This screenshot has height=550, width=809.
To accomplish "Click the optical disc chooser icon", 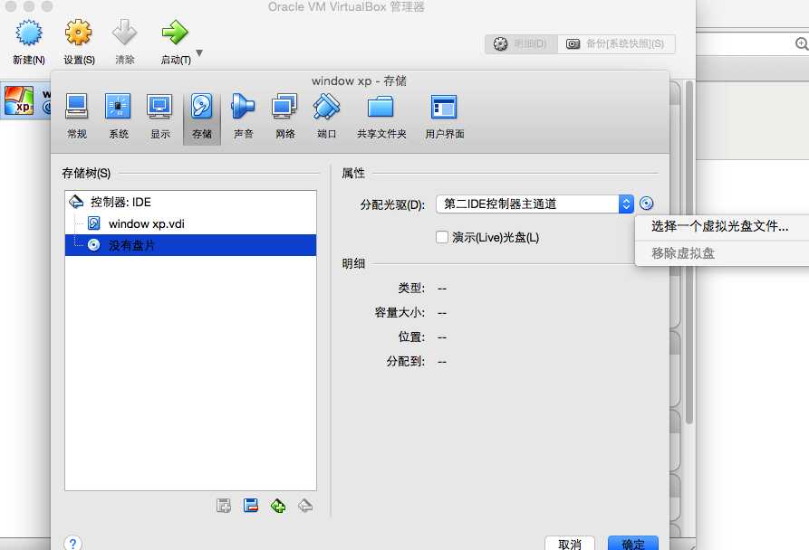I will pos(647,204).
